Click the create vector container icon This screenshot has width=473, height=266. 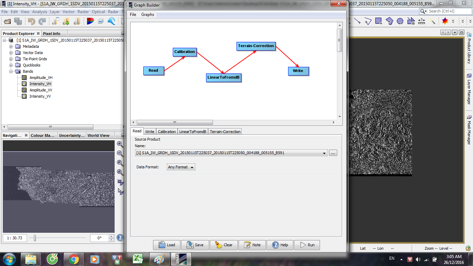[x=411, y=21]
